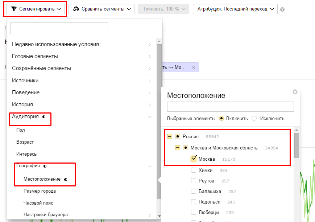Screen dimensions: 315x222
Task: Expand Недавно использованные условия
Action: [x=81, y=45]
